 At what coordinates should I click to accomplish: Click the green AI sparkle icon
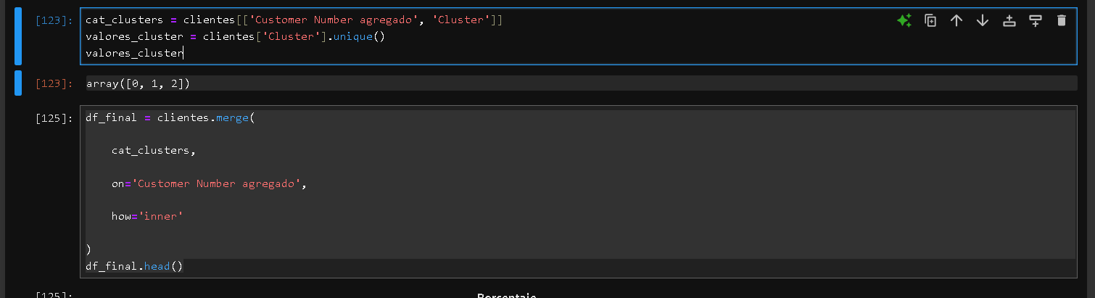click(x=904, y=20)
